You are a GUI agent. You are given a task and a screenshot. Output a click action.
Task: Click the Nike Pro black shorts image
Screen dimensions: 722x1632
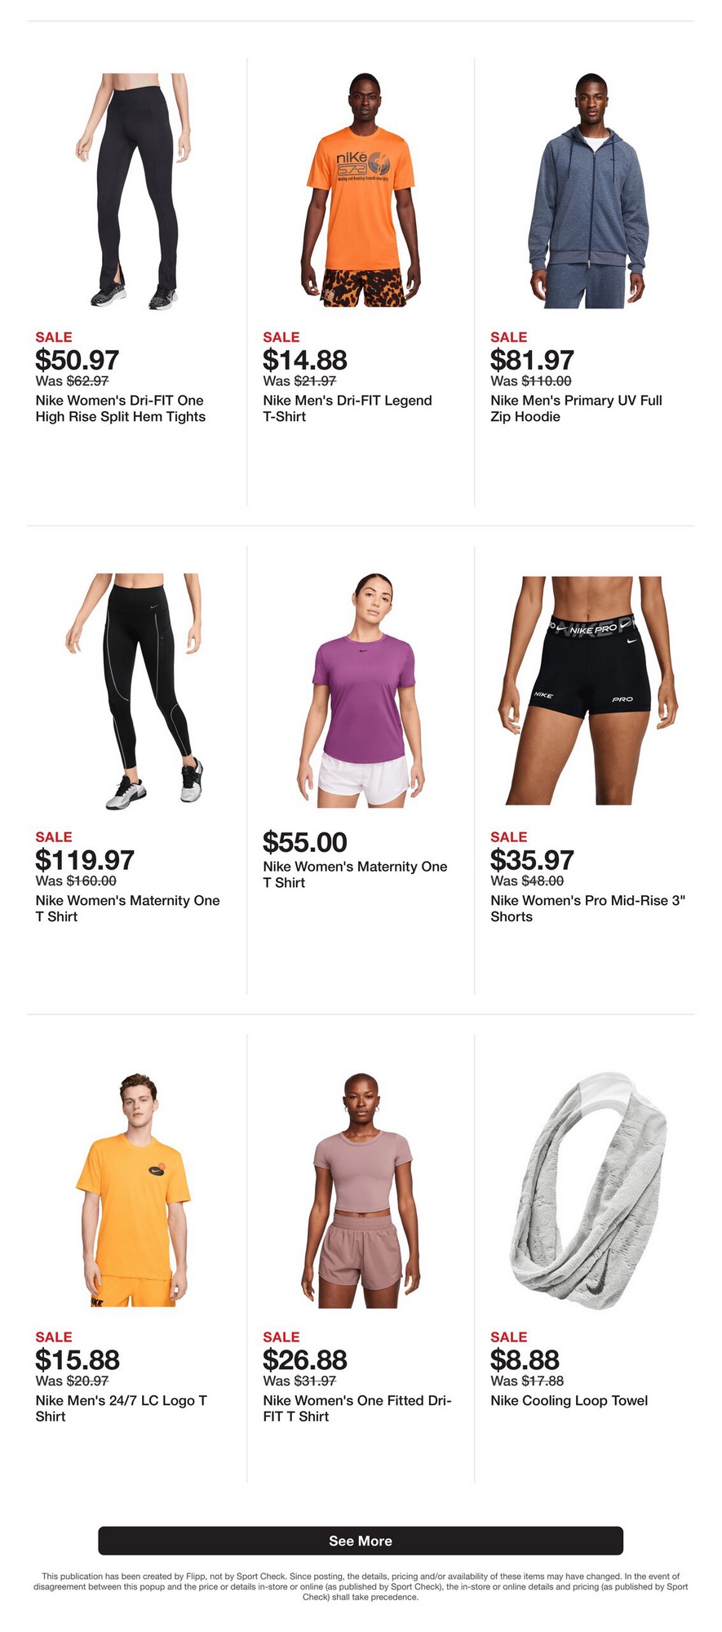point(588,690)
